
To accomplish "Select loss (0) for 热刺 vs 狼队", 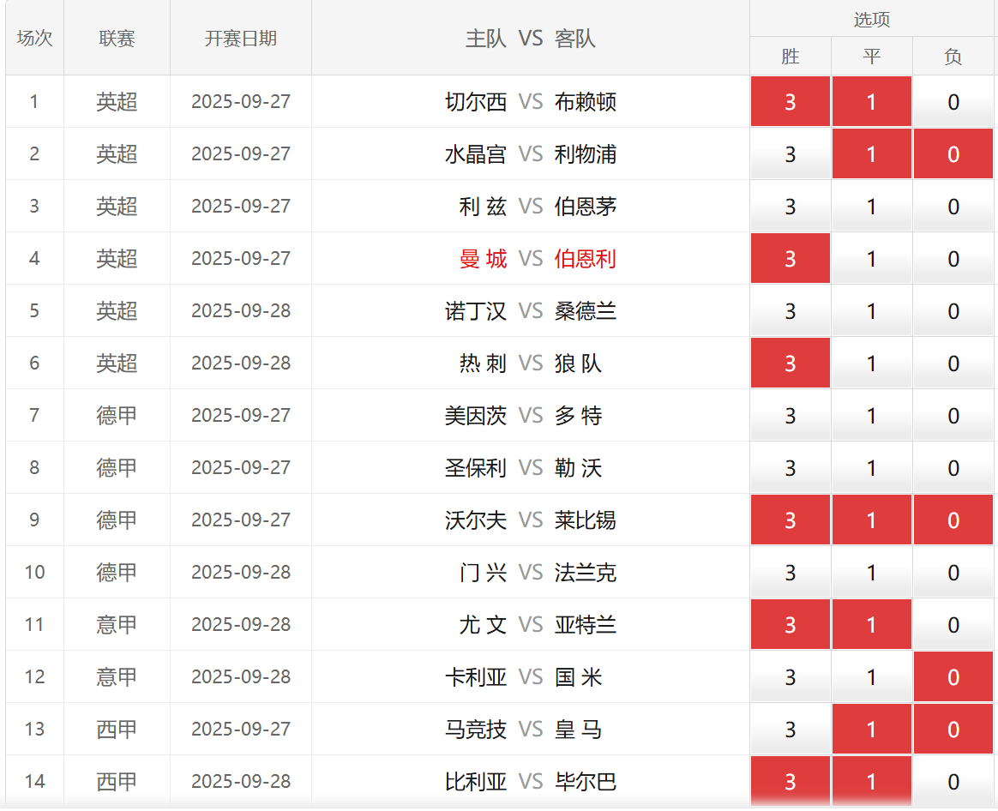I will pos(953,363).
